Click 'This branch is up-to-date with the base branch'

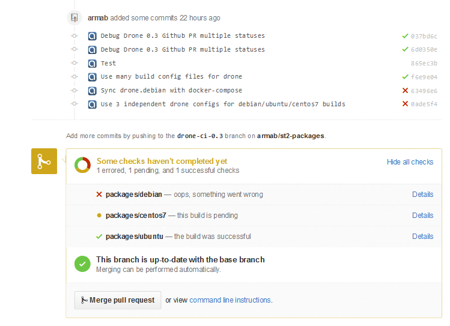(x=180, y=260)
